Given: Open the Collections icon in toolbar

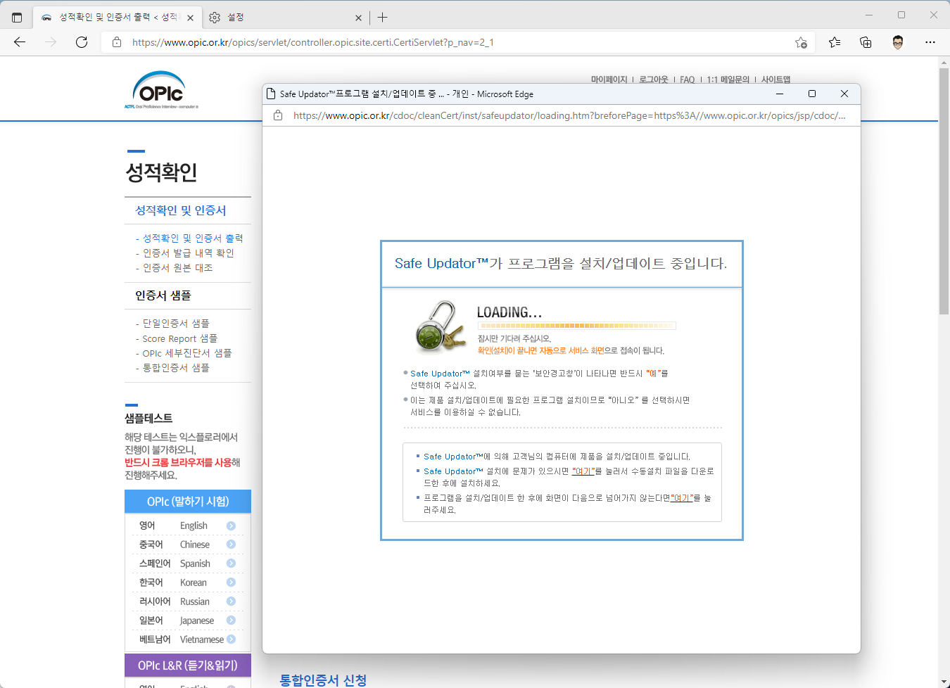Looking at the screenshot, I should 866,42.
